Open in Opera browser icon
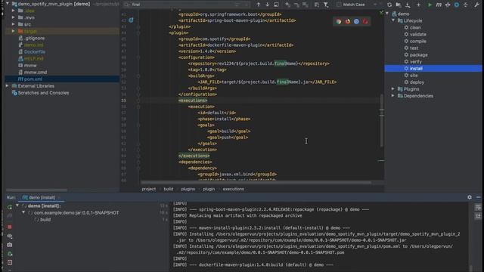Viewport: 484px width, 272px height. pyautogui.click(x=365, y=22)
